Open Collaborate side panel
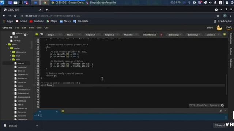Image resolution: width=234 pixels, height=131 pixels. [231, 39]
